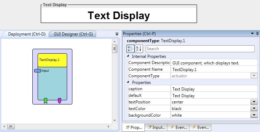Select the Prop... bottom tab
260x132 pixels.
pyautogui.click(x=134, y=127)
